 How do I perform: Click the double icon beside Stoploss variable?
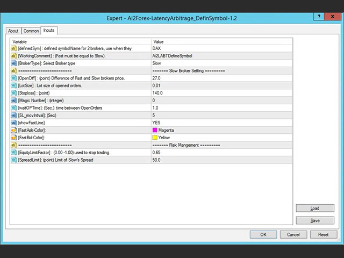(13, 93)
